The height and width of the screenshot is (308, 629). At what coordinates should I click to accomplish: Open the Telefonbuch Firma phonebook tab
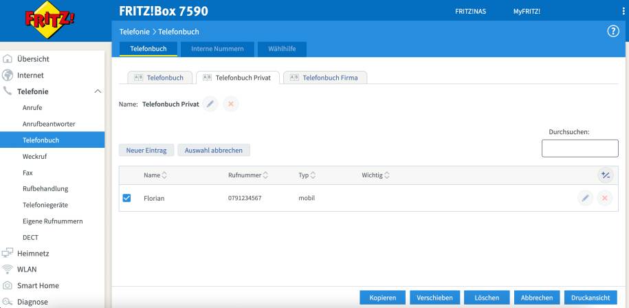point(325,78)
